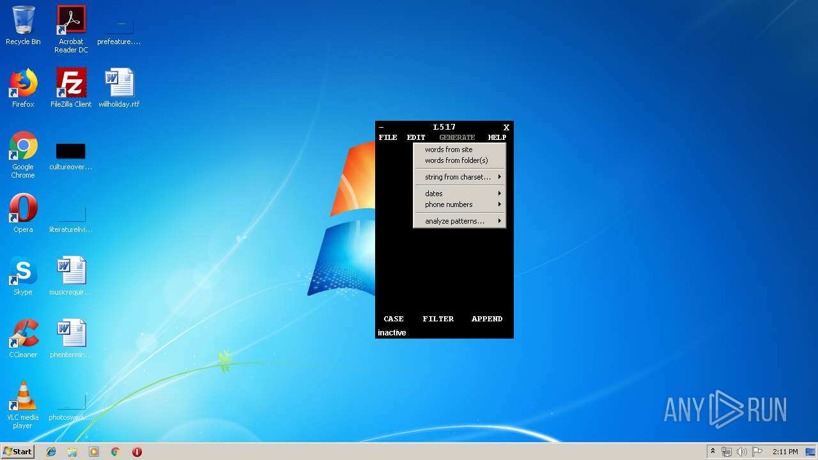The height and width of the screenshot is (460, 818).
Task: Expand the 'dates' submenu
Action: (x=459, y=194)
